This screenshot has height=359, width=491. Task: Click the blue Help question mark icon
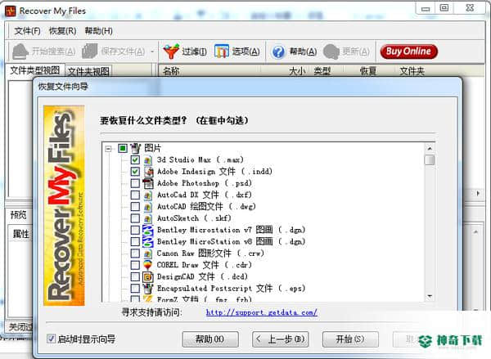pyautogui.click(x=278, y=52)
